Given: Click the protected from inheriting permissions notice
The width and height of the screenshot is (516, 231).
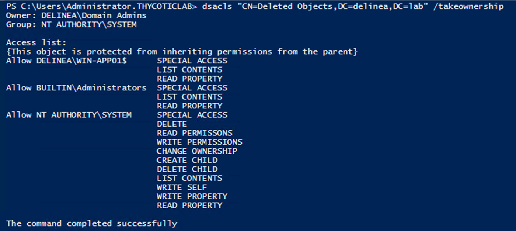Looking at the screenshot, I should (182, 52).
